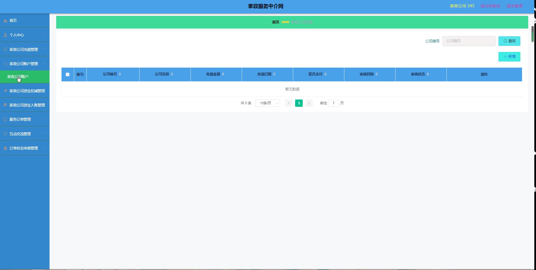Expand the 个人中心 menu chevron
This screenshot has height=270, width=536.
click(x=43, y=35)
